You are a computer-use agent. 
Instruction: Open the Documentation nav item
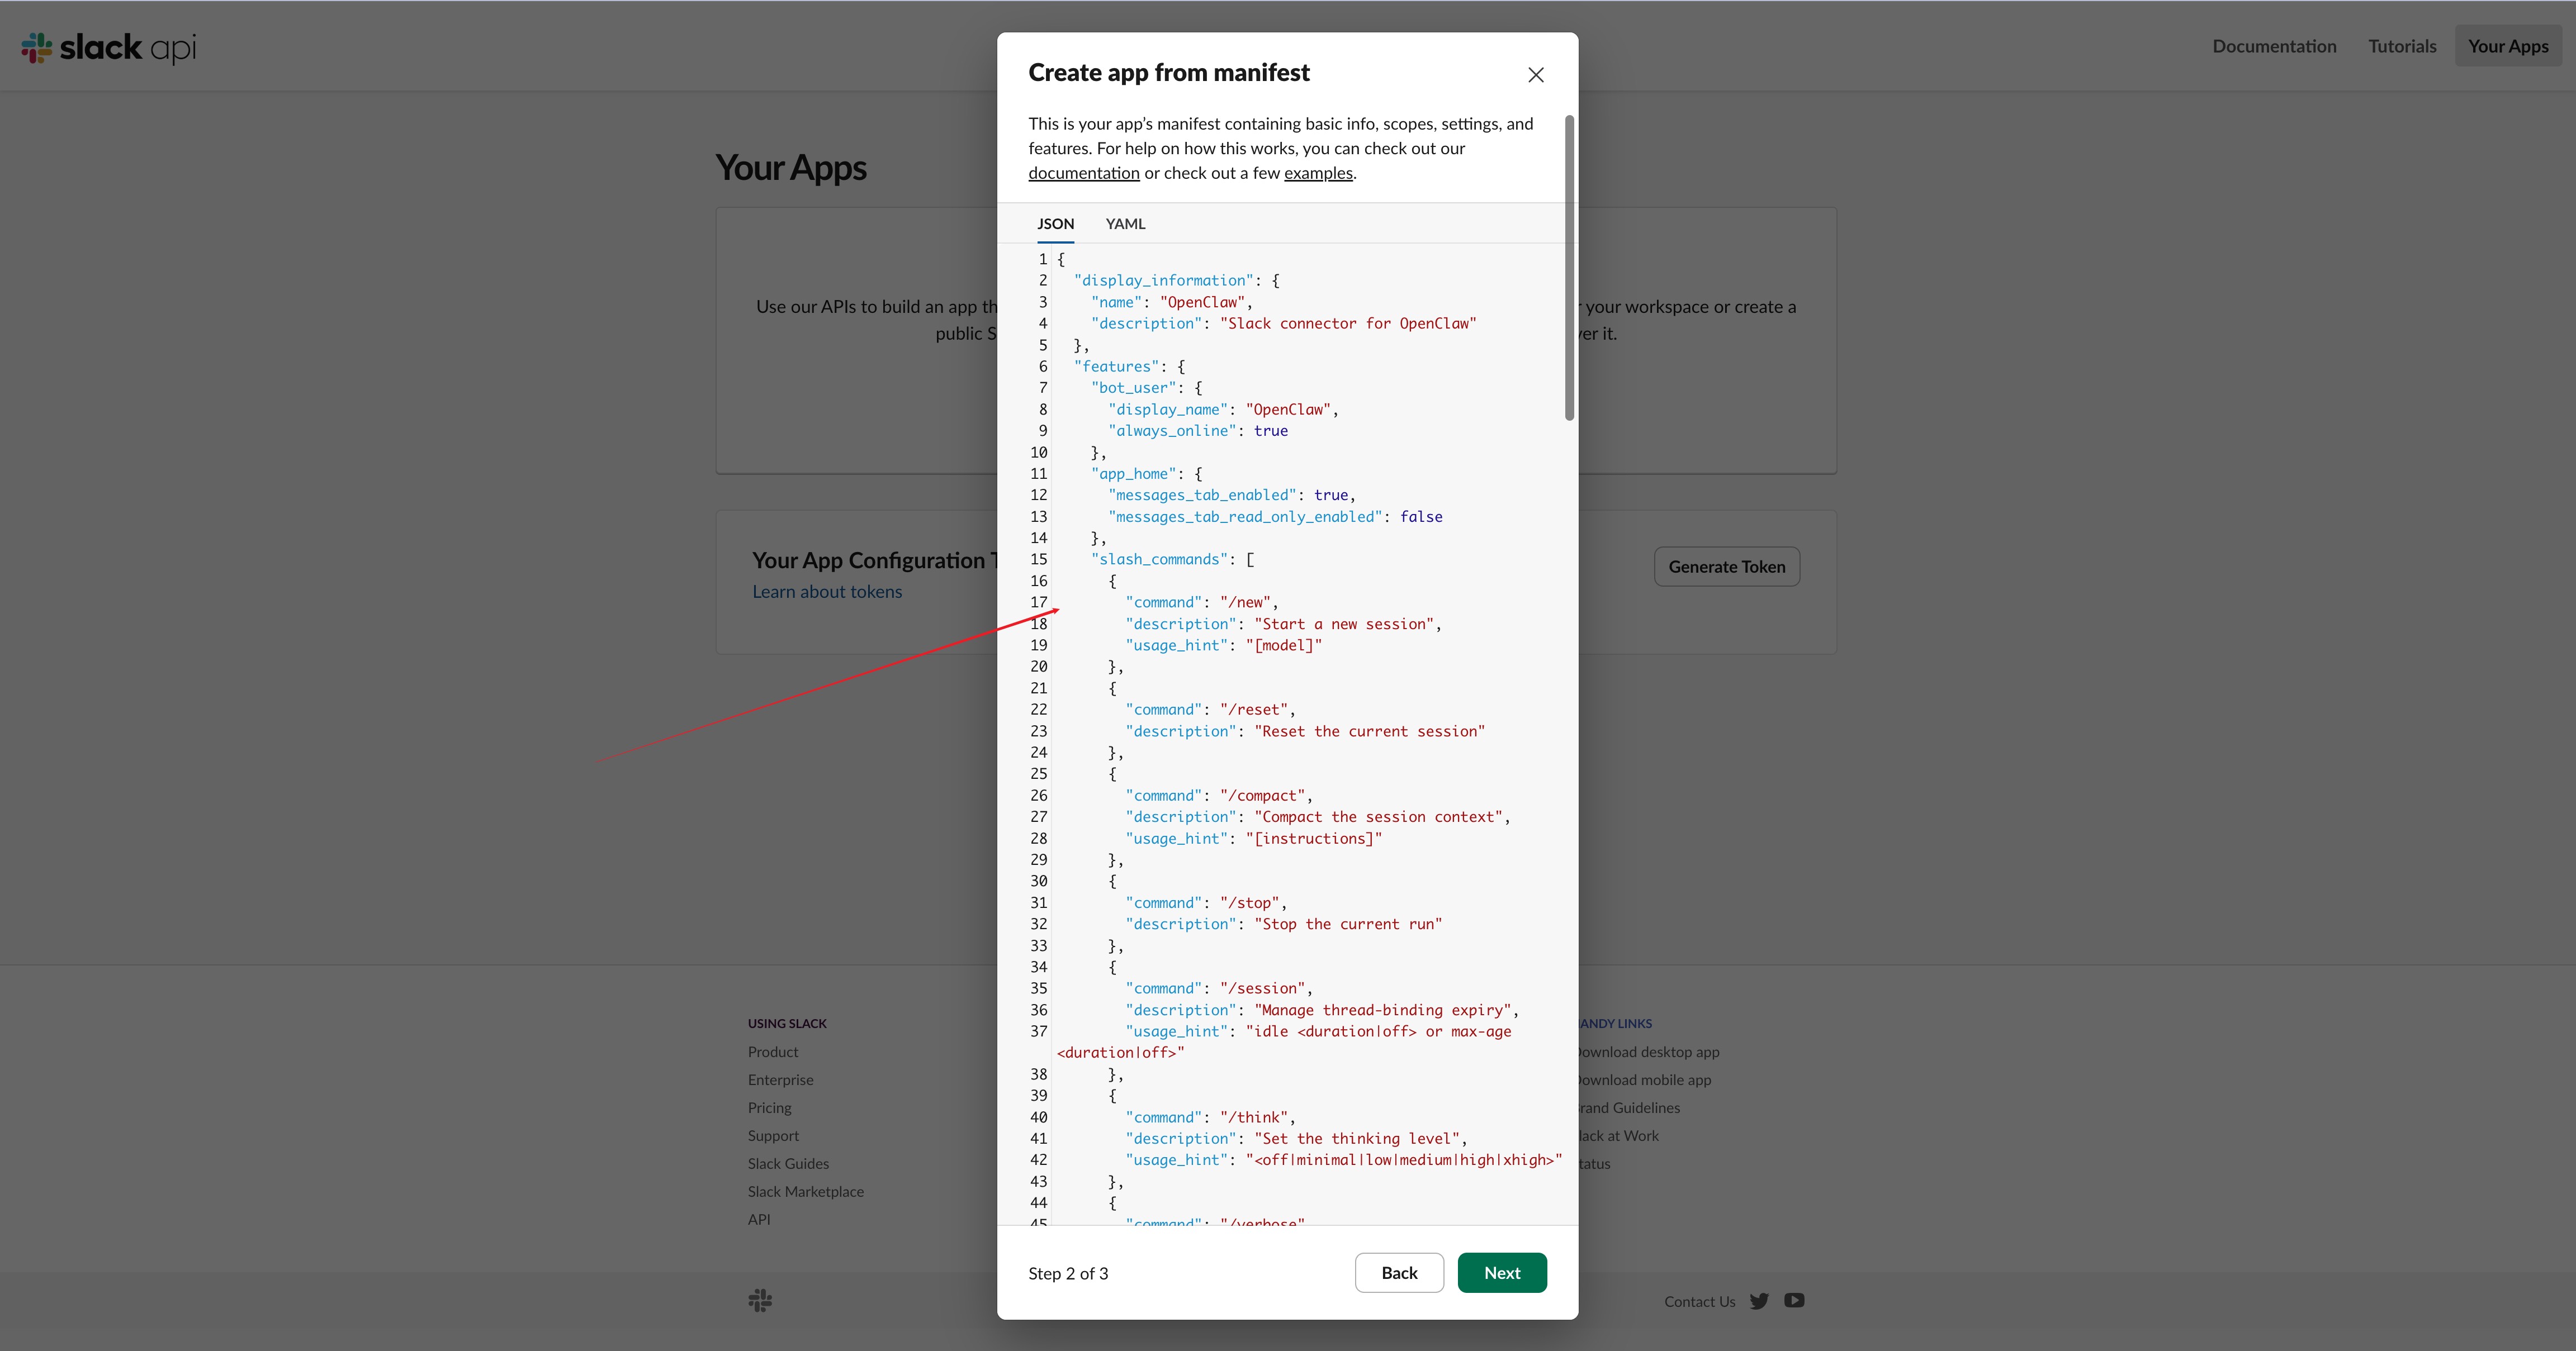click(x=2274, y=46)
